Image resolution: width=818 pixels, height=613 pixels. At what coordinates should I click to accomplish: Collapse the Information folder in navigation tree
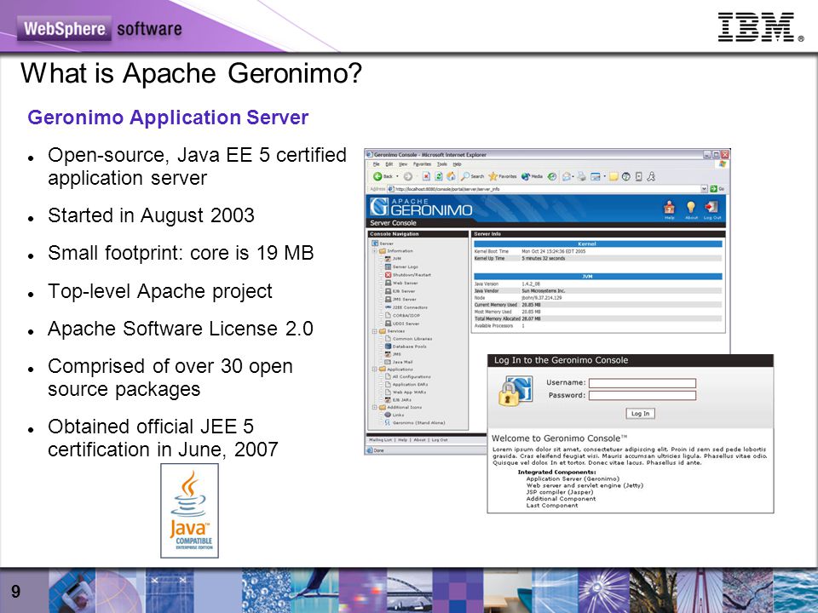(375, 250)
